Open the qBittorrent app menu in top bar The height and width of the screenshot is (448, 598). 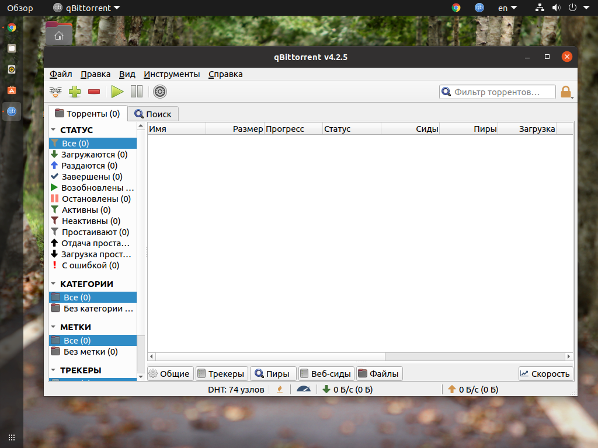(x=86, y=8)
